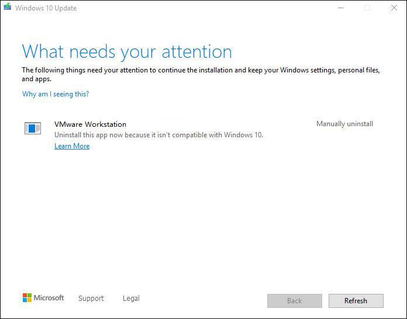Open the Legal link in footer
The height and width of the screenshot is (319, 407).
tap(131, 299)
